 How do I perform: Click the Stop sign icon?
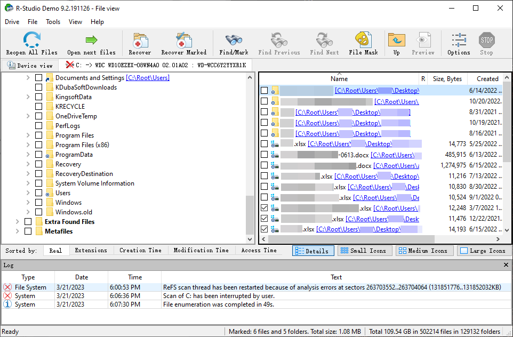[x=486, y=40]
